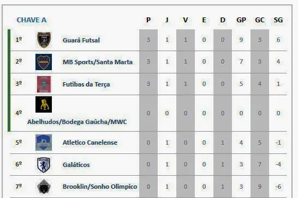
Task: Click the Galáticos shield logo
Action: [44, 165]
